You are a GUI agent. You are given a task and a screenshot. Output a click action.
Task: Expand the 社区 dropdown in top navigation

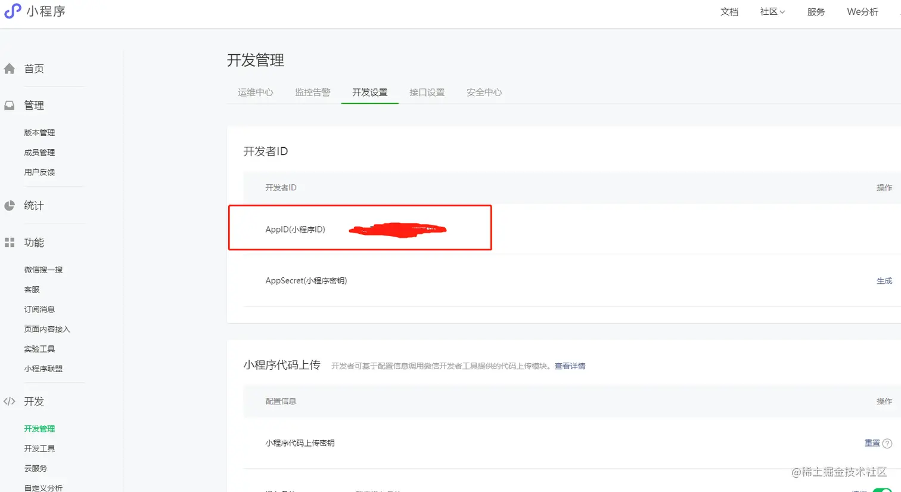tap(772, 11)
